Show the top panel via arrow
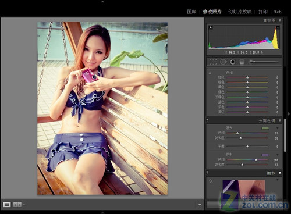291x214 pixels. tap(103, 2)
